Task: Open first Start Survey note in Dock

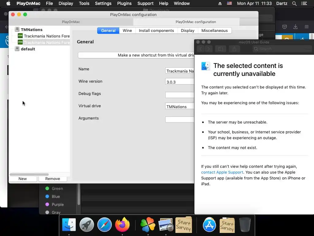Action: [x=184, y=225]
